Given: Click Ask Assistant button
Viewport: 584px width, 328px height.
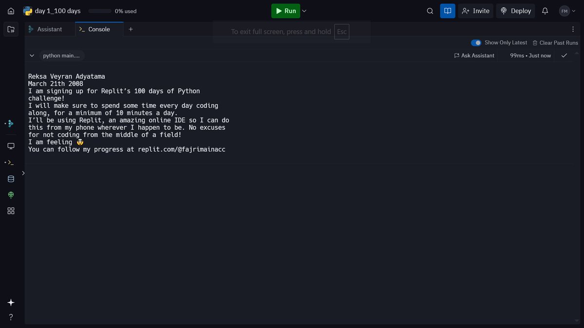Looking at the screenshot, I should tap(474, 55).
